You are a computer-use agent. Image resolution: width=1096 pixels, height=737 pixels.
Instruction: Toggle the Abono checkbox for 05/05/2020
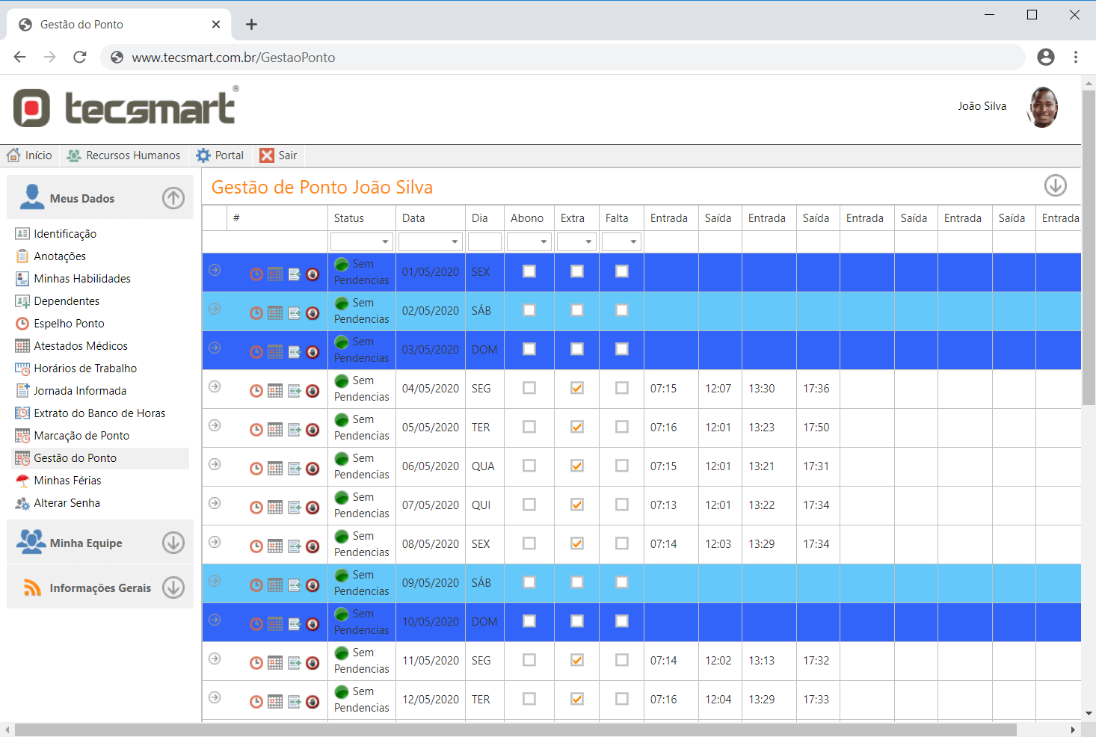529,427
